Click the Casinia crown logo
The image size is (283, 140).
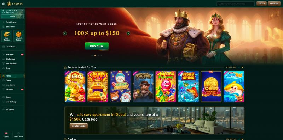point(9,4)
